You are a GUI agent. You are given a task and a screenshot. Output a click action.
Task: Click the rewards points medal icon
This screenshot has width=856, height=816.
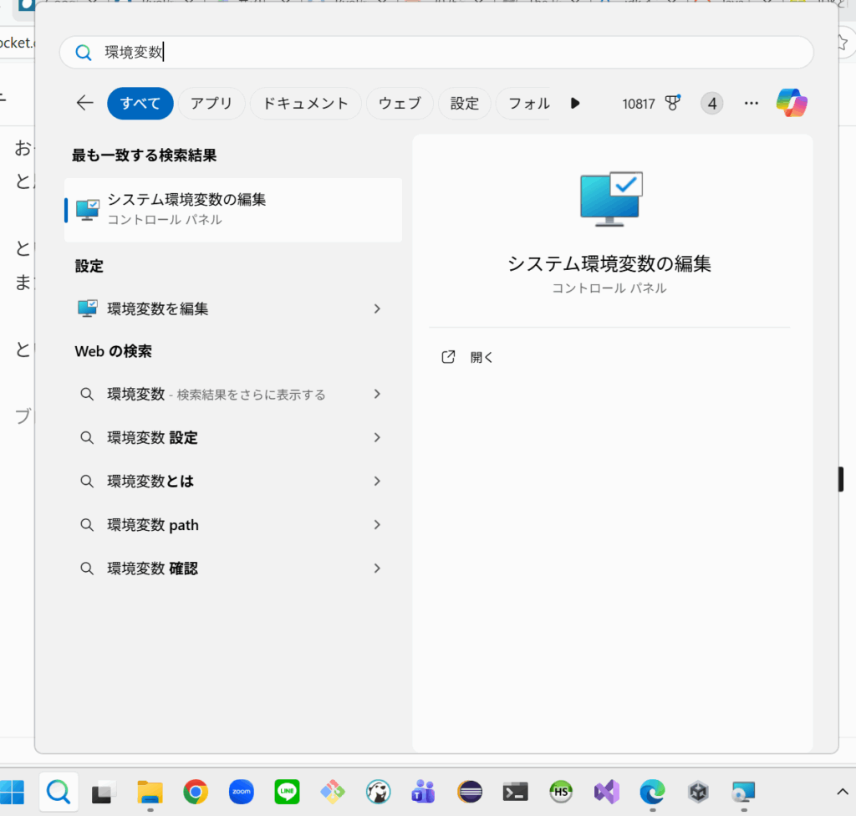pyautogui.click(x=672, y=103)
